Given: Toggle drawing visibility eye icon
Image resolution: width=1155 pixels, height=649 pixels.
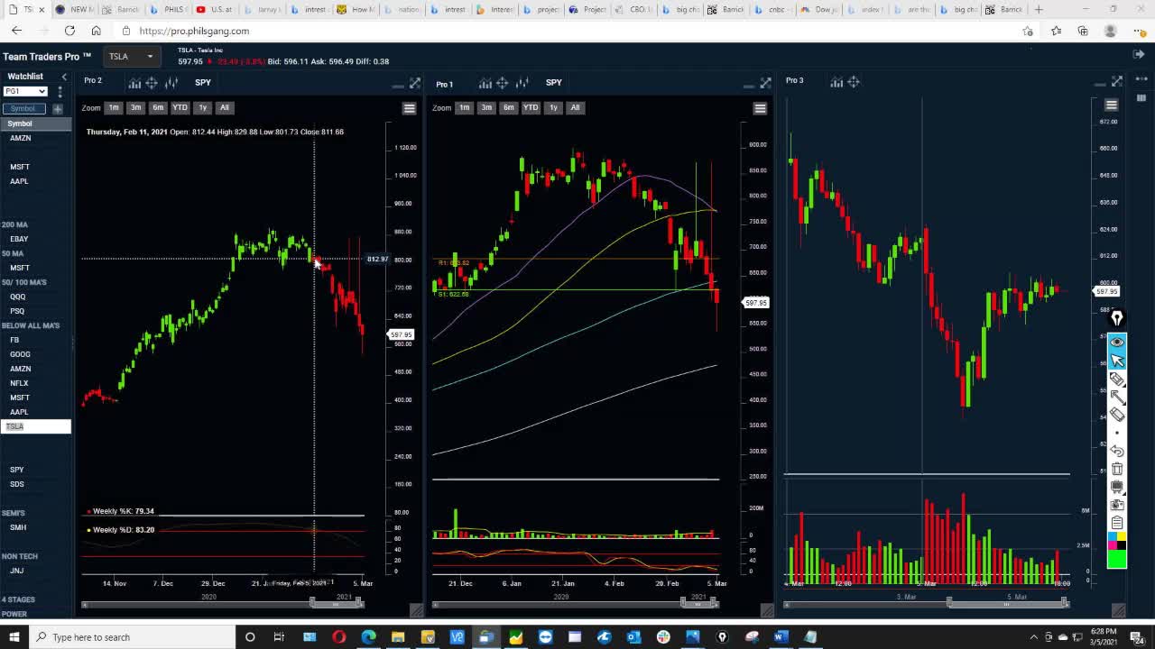Looking at the screenshot, I should [1117, 343].
